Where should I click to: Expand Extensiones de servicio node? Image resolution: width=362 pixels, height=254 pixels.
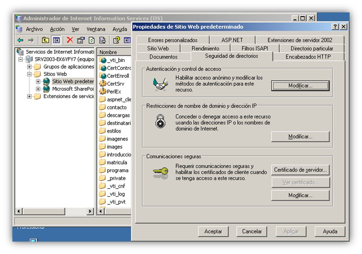coord(29,96)
